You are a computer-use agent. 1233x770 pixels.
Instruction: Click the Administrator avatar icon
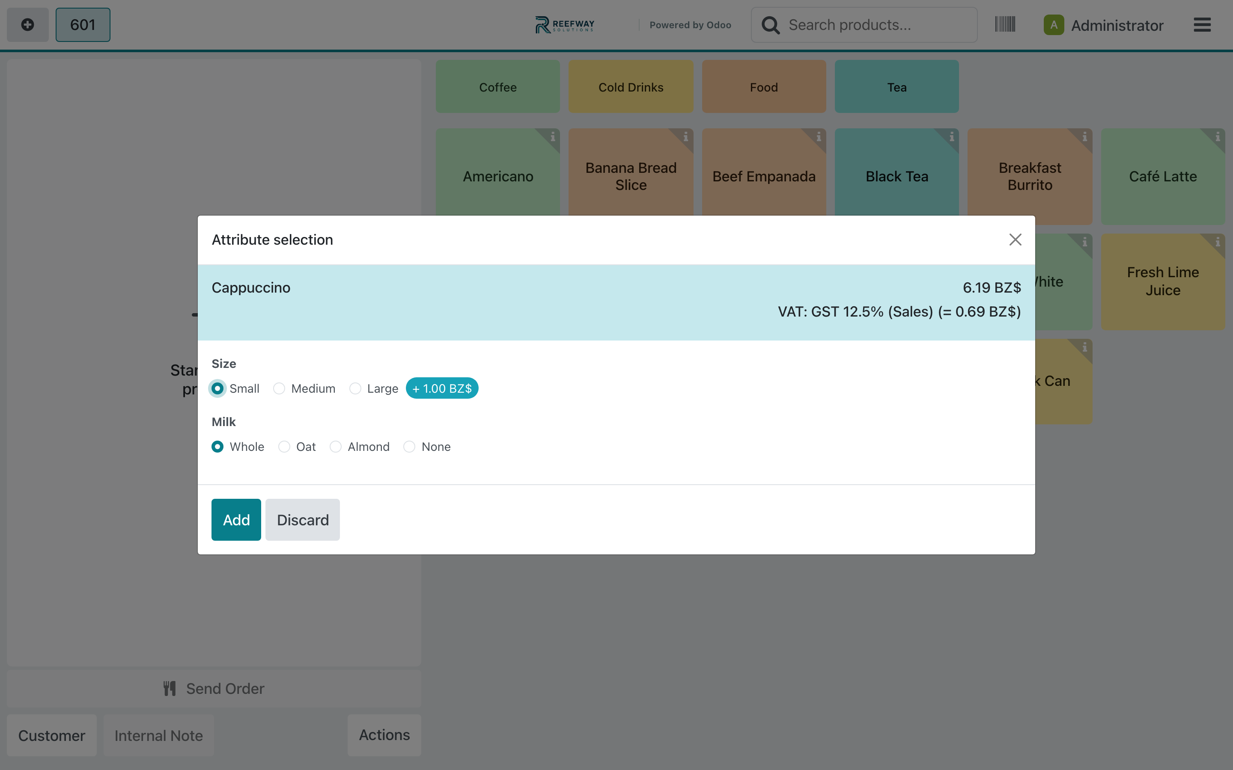click(x=1053, y=24)
